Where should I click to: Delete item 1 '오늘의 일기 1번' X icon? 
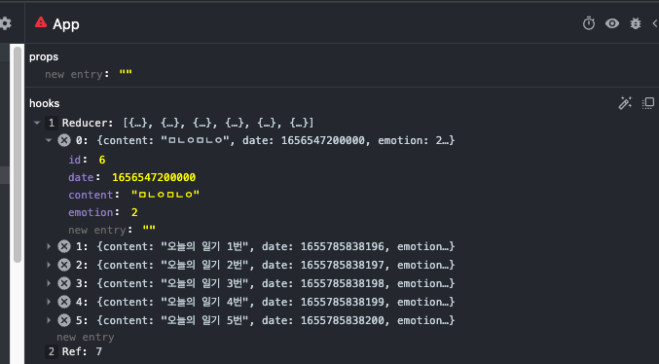[x=64, y=246]
